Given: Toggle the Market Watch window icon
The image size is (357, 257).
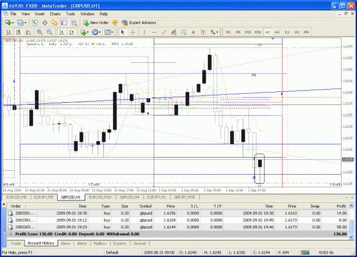Looking at the screenshot, I should [35, 22].
